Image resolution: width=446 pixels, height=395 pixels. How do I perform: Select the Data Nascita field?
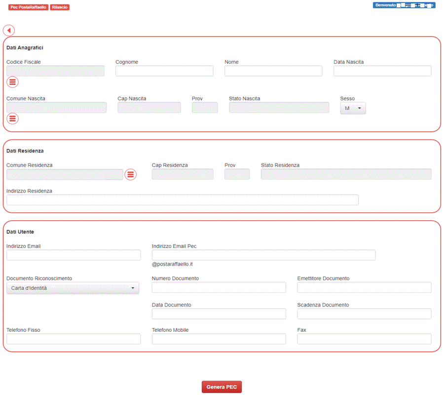click(x=382, y=71)
